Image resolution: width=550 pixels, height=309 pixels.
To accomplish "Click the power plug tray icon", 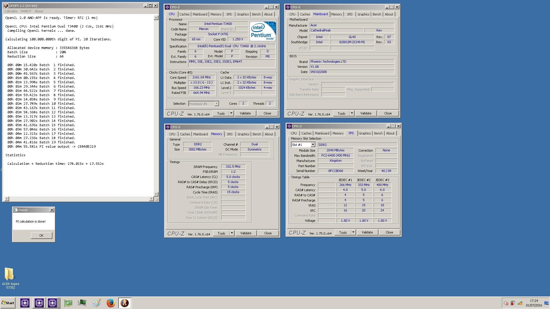I will tap(513, 303).
